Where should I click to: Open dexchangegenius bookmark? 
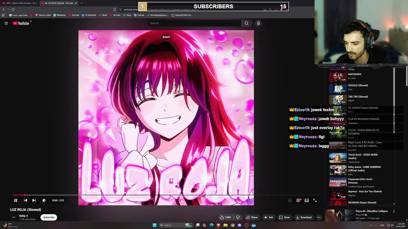pyautogui.click(x=157, y=15)
